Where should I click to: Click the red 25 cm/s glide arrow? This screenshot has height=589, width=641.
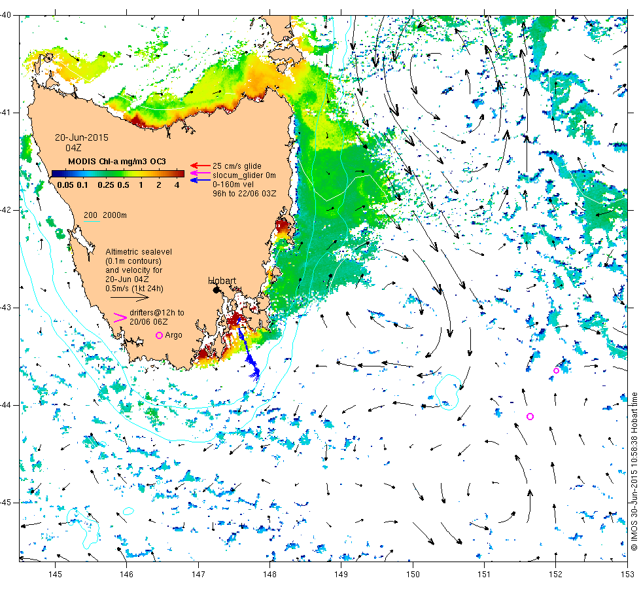point(200,166)
